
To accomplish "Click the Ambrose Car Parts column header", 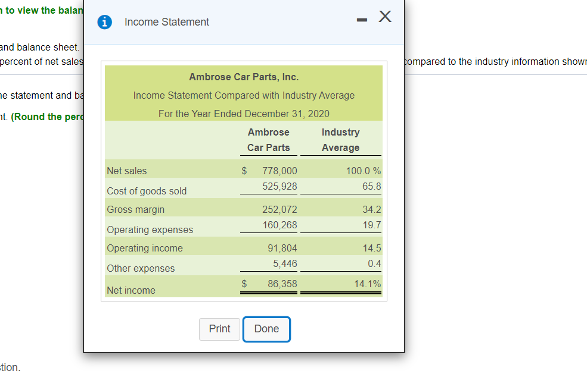I will coord(268,140).
